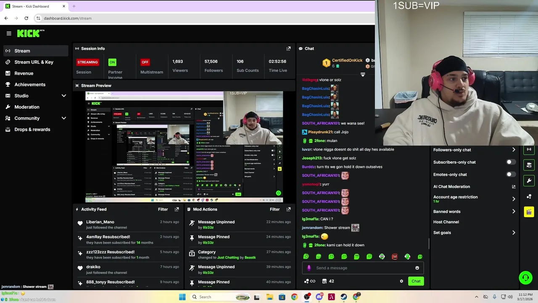Click the 2:52:56 Time Live value
538x303 pixels.
tap(277, 61)
